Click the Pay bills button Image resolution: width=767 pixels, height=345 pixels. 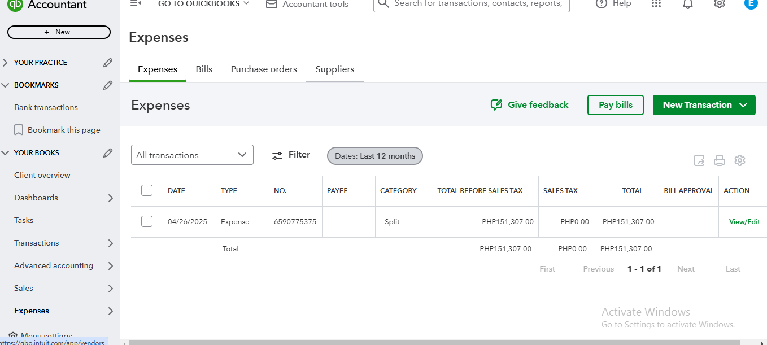tap(616, 105)
